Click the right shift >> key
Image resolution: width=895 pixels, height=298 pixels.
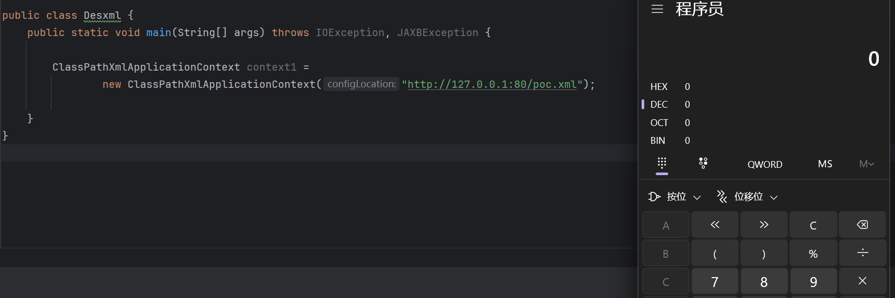pyautogui.click(x=764, y=225)
